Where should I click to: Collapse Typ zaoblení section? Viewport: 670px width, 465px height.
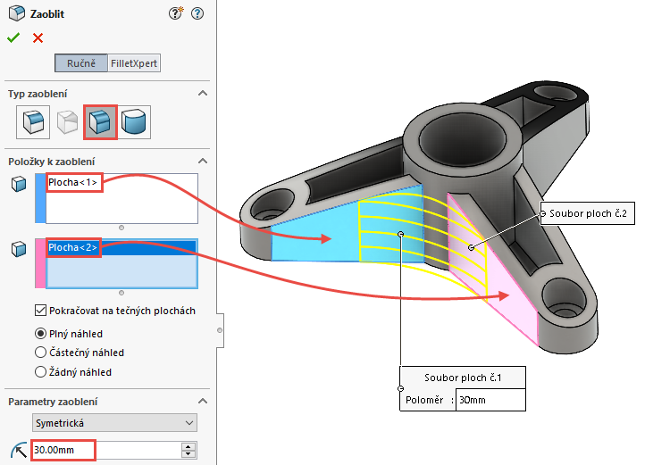pyautogui.click(x=203, y=93)
